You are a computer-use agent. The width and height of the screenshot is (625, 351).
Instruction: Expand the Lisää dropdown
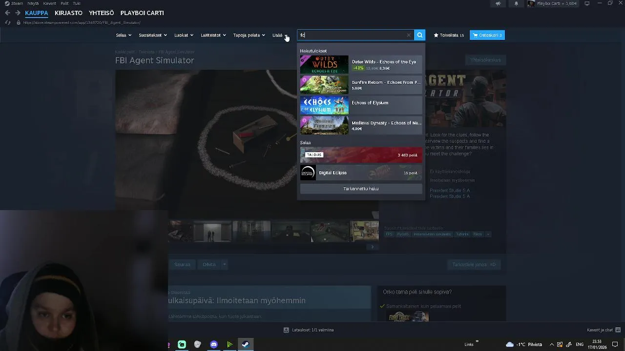coord(280,35)
